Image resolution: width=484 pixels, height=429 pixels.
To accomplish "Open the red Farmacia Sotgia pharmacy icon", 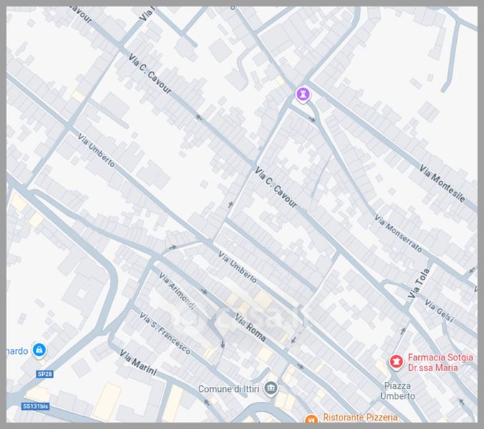I will click(x=394, y=363).
